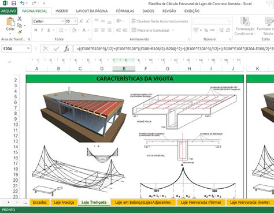Cancel formula entry with X icon
The image size is (274, 213).
pos(46,48)
